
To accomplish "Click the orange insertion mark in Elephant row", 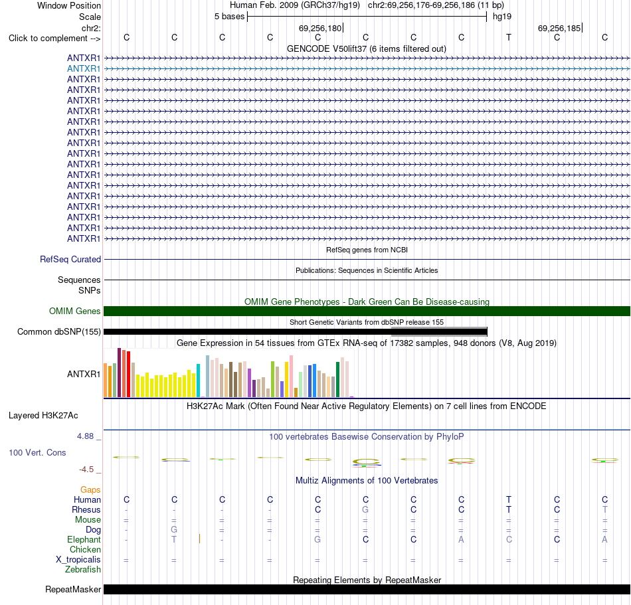I will click(200, 539).
